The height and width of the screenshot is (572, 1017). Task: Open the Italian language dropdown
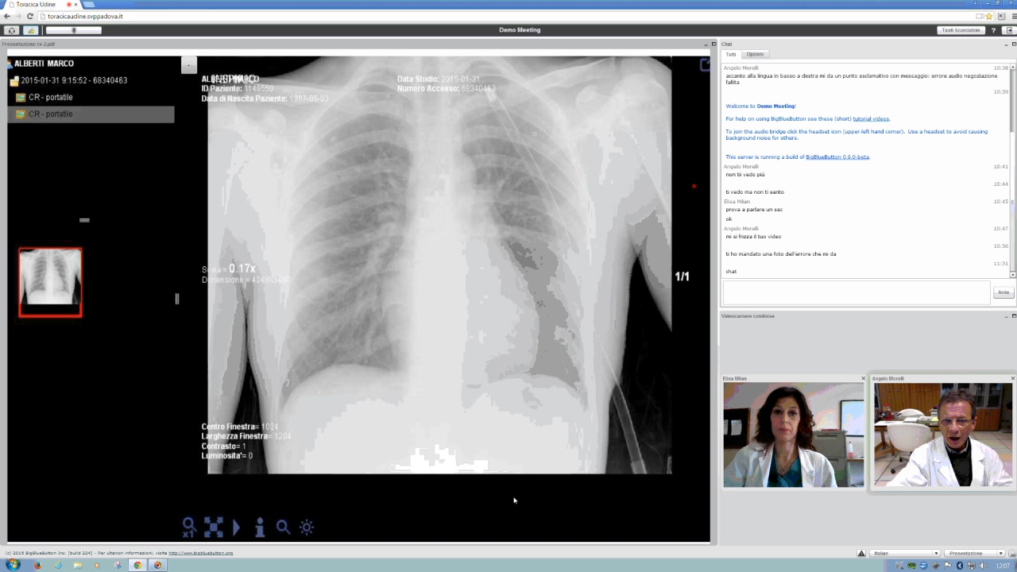[905, 553]
